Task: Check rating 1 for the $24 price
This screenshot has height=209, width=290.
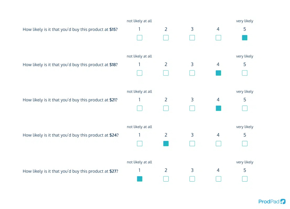Action: pyautogui.click(x=140, y=144)
